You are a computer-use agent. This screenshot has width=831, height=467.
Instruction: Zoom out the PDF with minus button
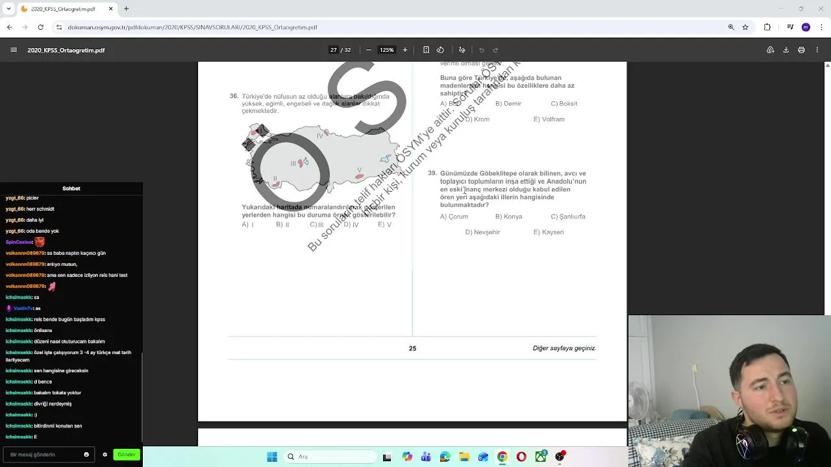[369, 50]
